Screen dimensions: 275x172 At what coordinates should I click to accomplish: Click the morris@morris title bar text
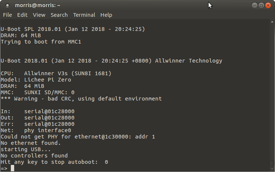coord(38,6)
